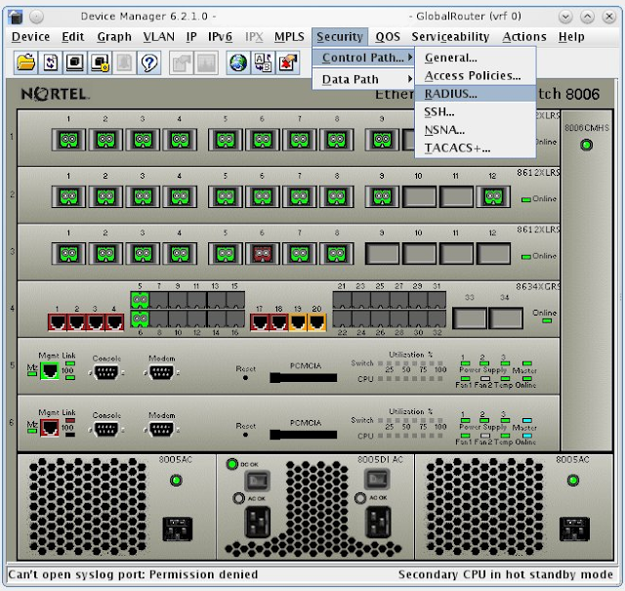Select red RJ45 port 17 on slot 4

(260, 322)
